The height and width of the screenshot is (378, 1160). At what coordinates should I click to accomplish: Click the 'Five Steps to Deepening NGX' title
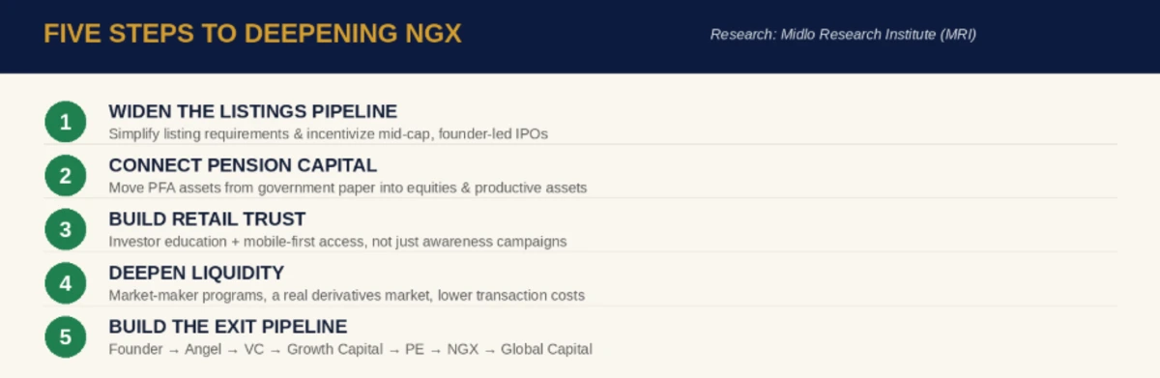[x=252, y=34]
